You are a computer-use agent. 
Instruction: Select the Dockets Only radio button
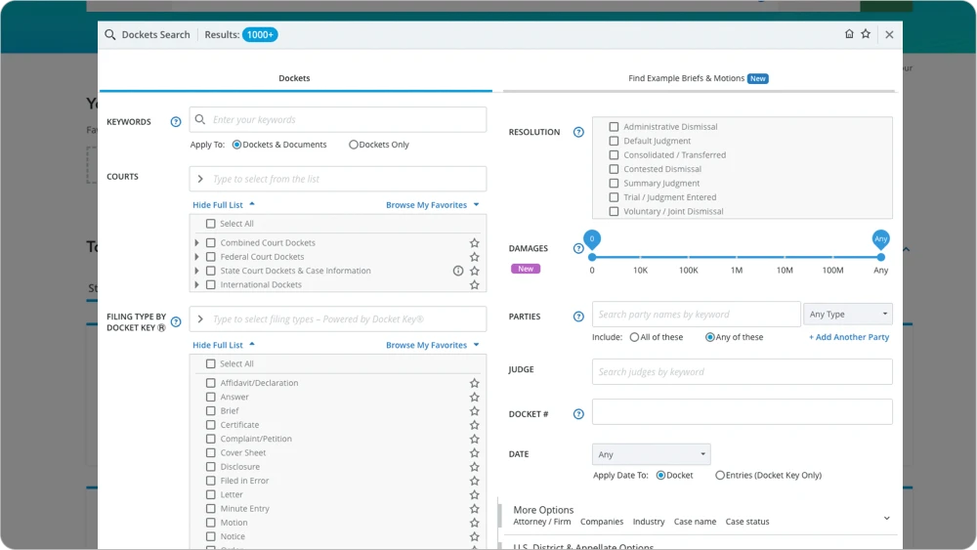354,145
